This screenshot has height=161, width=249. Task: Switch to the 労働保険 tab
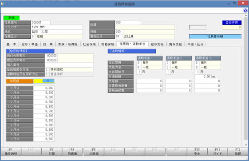(x=108, y=44)
